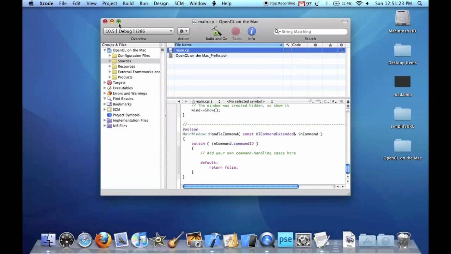The image size is (451, 254).
Task: Open System Preferences from the Dock
Action: pos(303,240)
